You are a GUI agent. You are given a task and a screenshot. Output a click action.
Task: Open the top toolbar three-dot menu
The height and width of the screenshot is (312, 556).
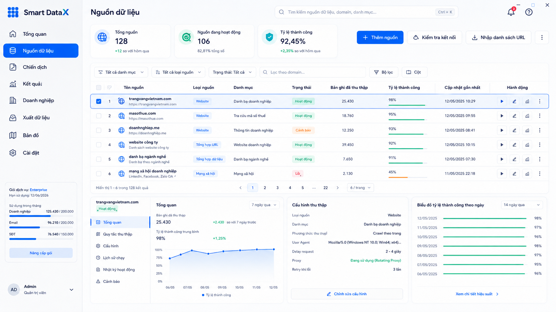point(542,37)
